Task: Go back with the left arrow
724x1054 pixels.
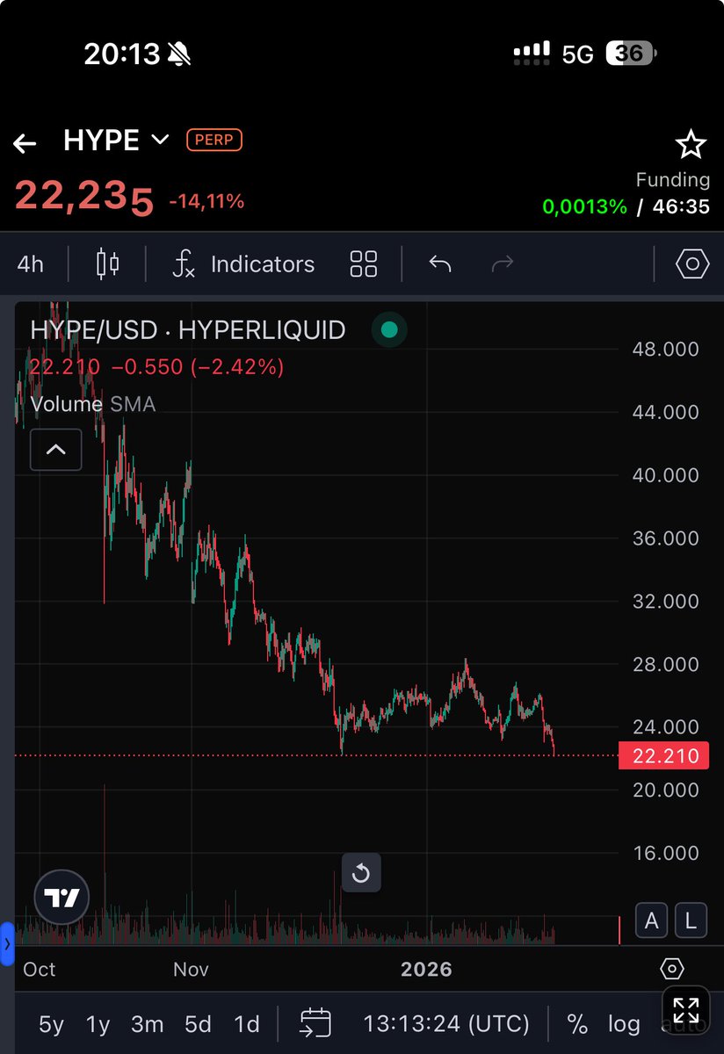Action: click(x=25, y=143)
